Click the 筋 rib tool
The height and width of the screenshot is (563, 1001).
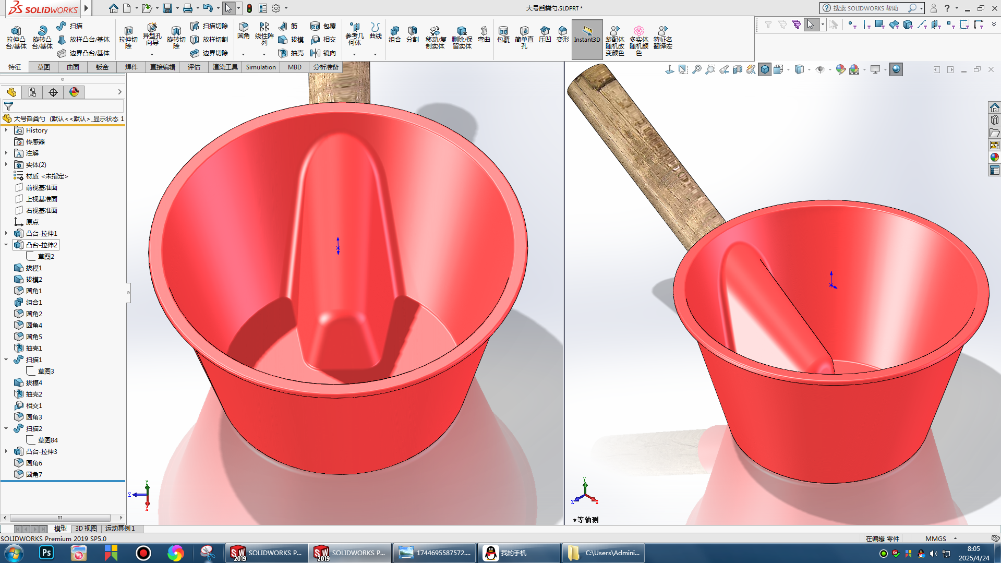[x=288, y=26]
